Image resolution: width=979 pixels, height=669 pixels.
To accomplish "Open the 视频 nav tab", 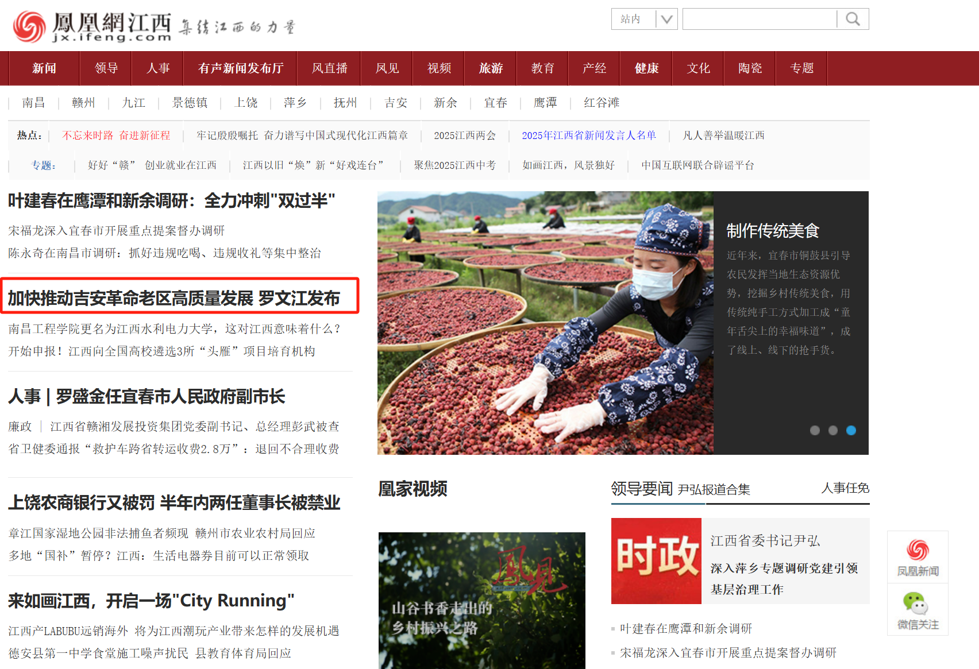I will click(440, 68).
